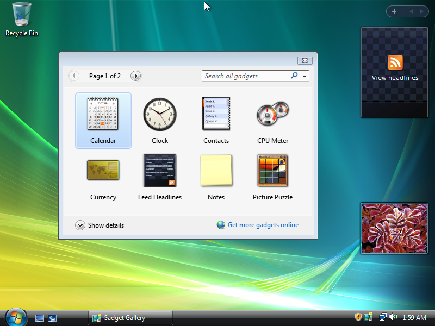Click Gadget Gallery taskbar button
Screen dimensions: 435x326
(130, 318)
